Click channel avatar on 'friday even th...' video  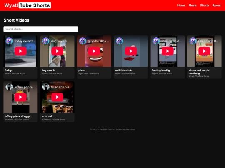9,41
